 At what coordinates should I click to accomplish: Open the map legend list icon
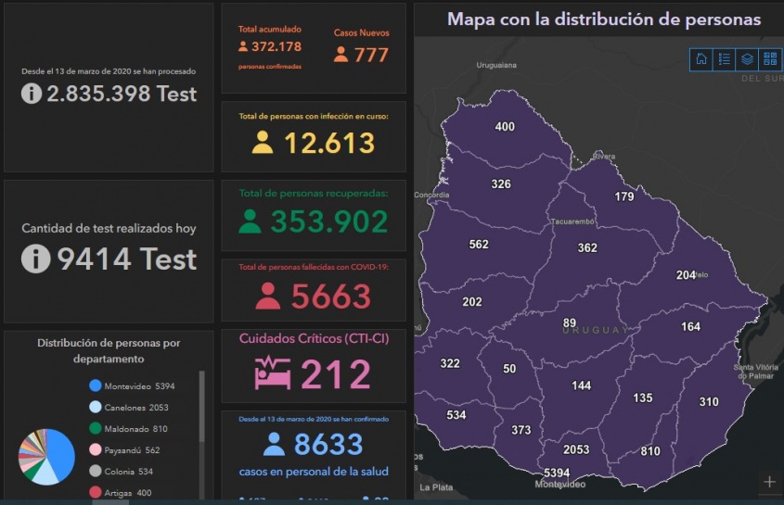724,59
